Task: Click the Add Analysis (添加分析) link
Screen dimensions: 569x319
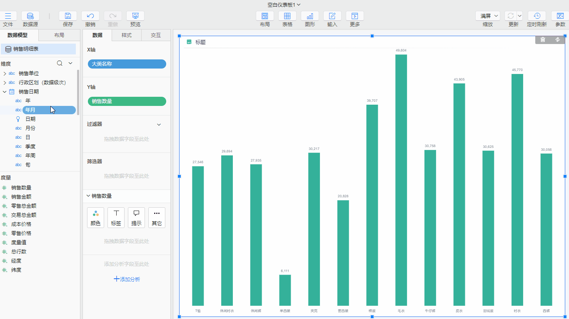Action: tap(127, 279)
